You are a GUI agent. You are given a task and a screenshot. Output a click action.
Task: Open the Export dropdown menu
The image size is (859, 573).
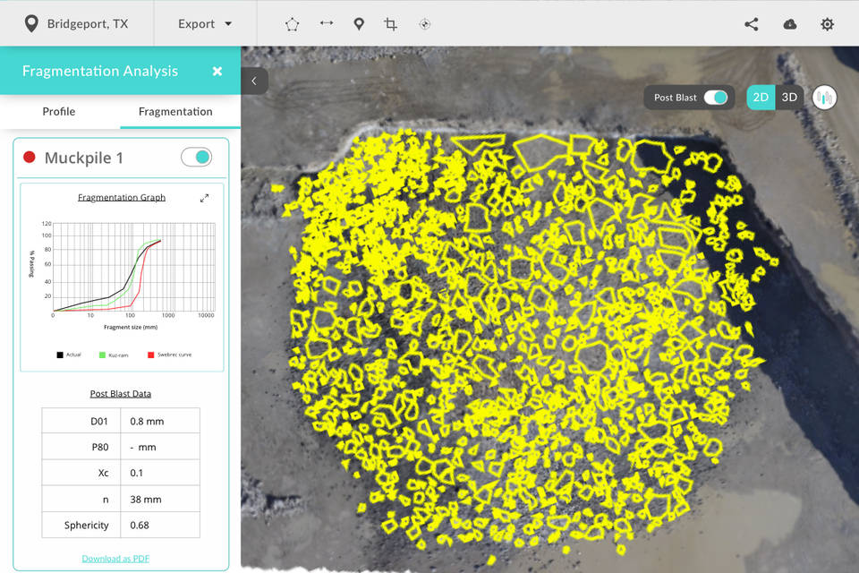[x=205, y=24]
